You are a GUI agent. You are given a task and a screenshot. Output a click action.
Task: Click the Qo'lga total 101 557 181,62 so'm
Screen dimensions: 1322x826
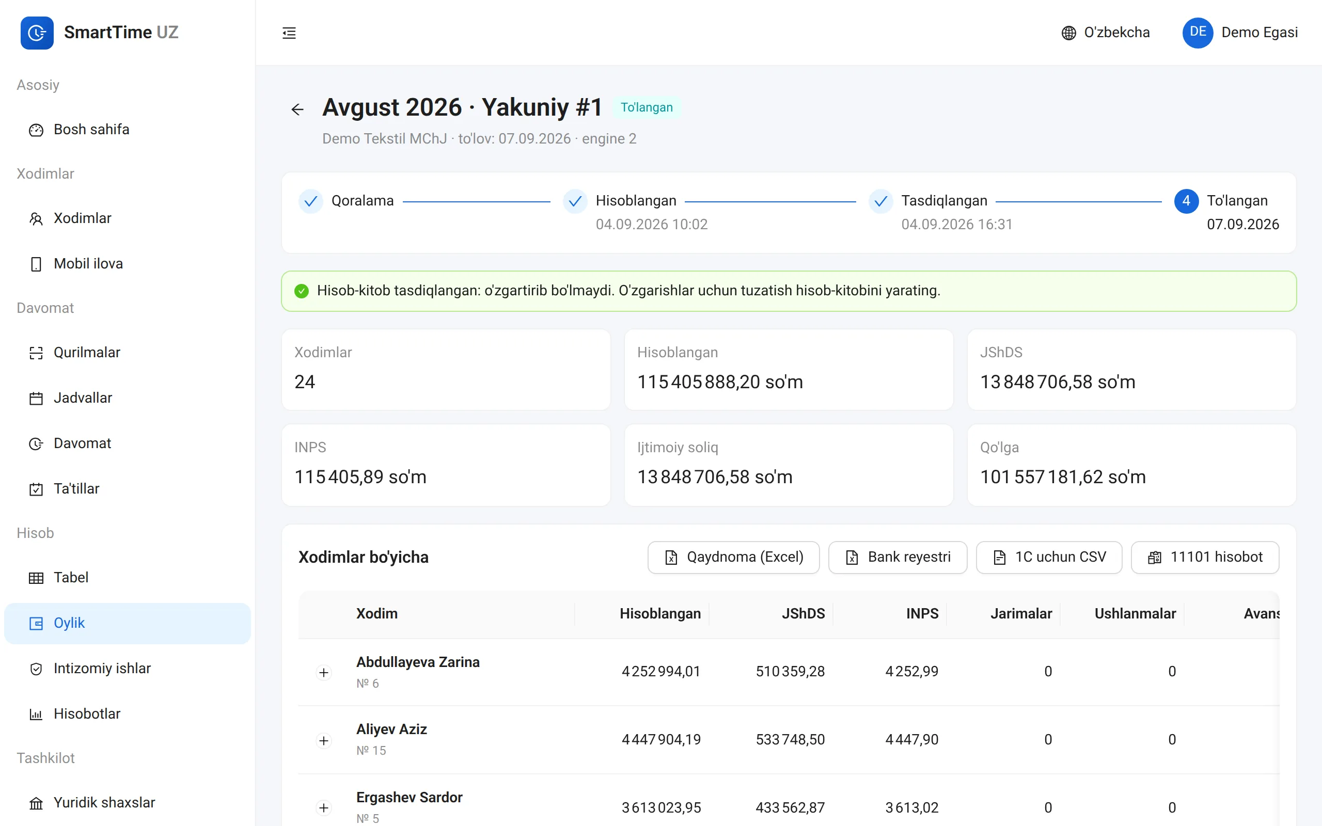1063,477
